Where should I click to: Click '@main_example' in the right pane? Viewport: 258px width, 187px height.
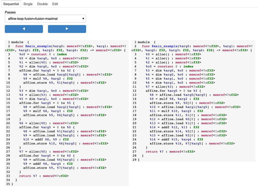pos(165,46)
